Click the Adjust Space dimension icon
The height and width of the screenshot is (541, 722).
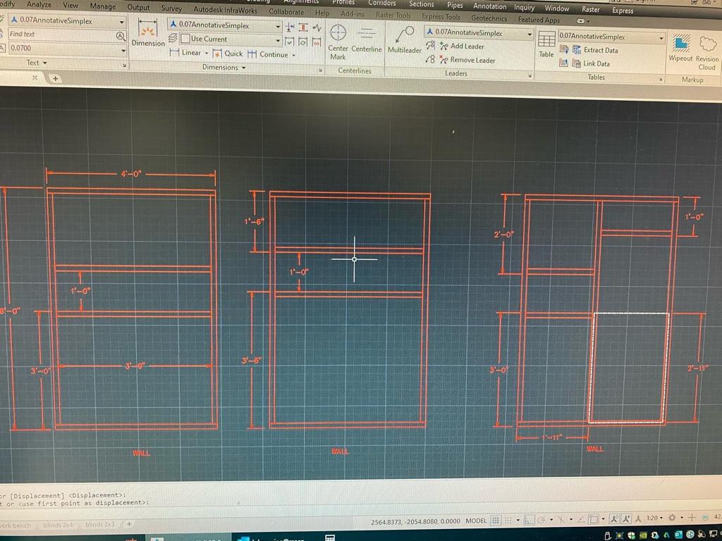pos(303,27)
